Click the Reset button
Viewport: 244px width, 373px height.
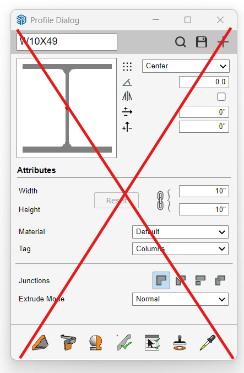click(x=117, y=201)
